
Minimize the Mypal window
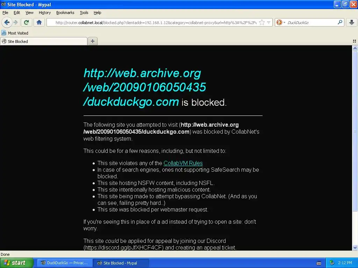point(337,4)
